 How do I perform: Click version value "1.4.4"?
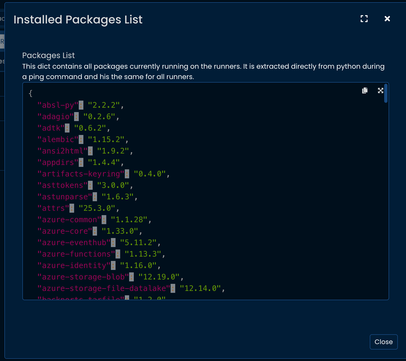104,163
